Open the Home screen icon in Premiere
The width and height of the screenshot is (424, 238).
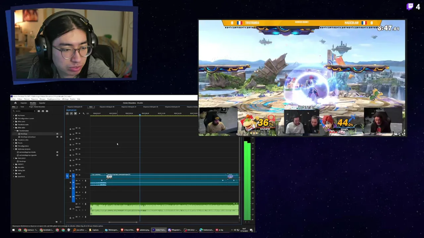15,103
